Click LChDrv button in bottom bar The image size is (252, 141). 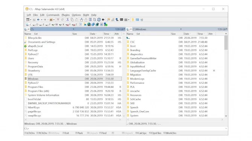click(x=30, y=133)
